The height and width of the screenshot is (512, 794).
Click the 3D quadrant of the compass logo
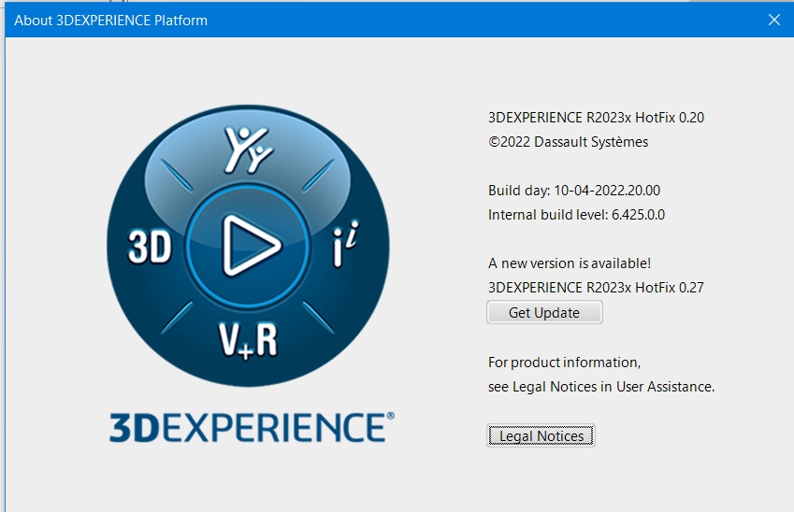[x=150, y=247]
